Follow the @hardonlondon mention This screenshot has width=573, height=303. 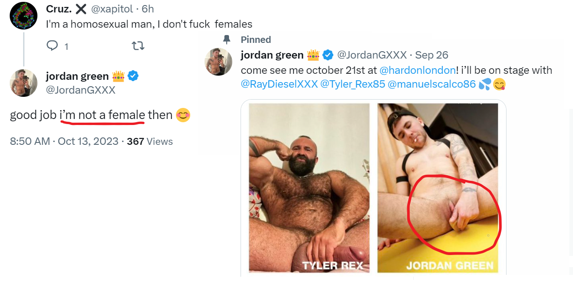[417, 71]
